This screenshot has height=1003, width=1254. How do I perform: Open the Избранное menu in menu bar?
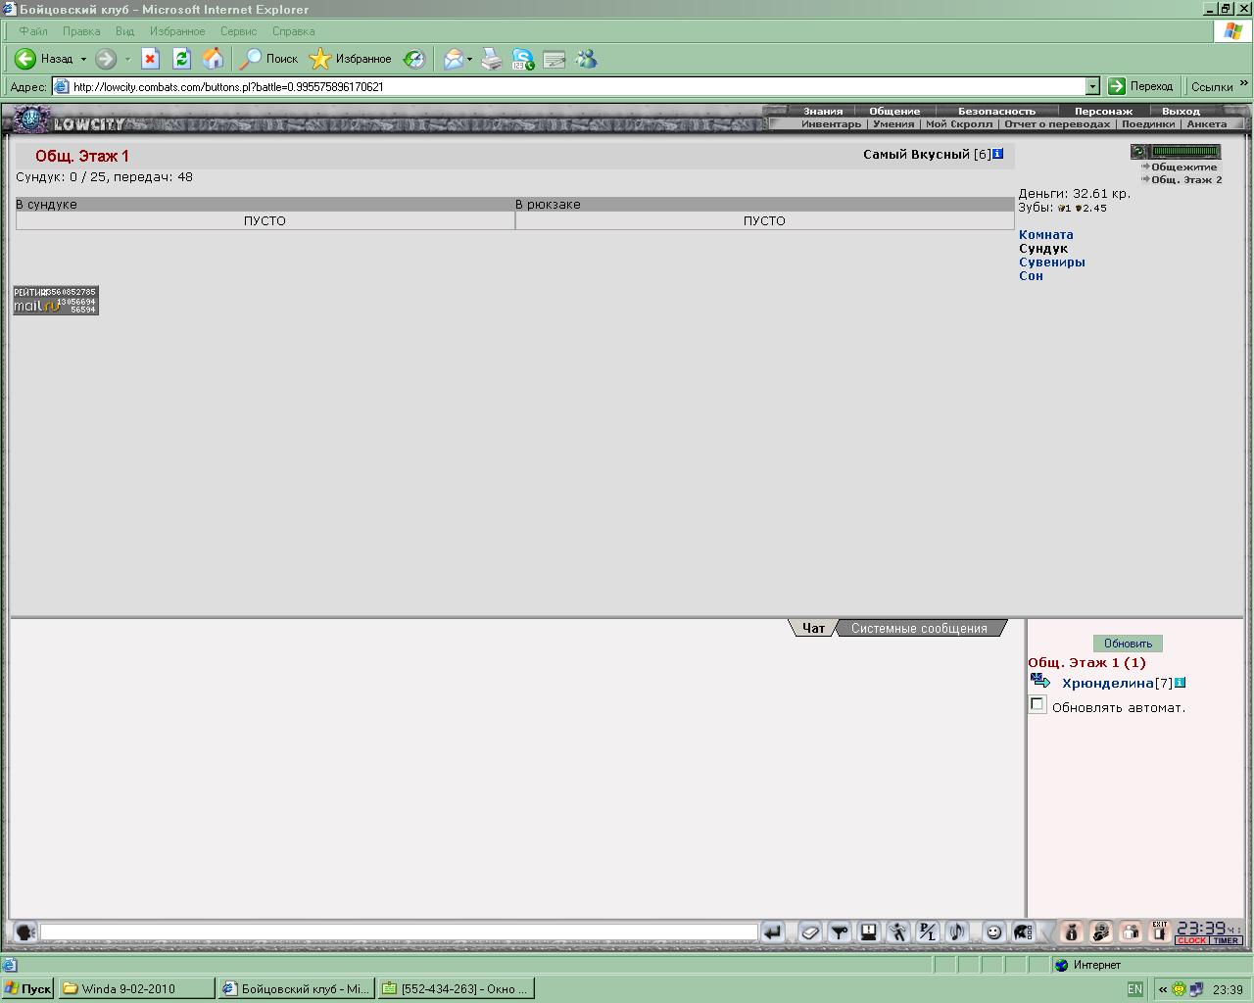tap(177, 31)
